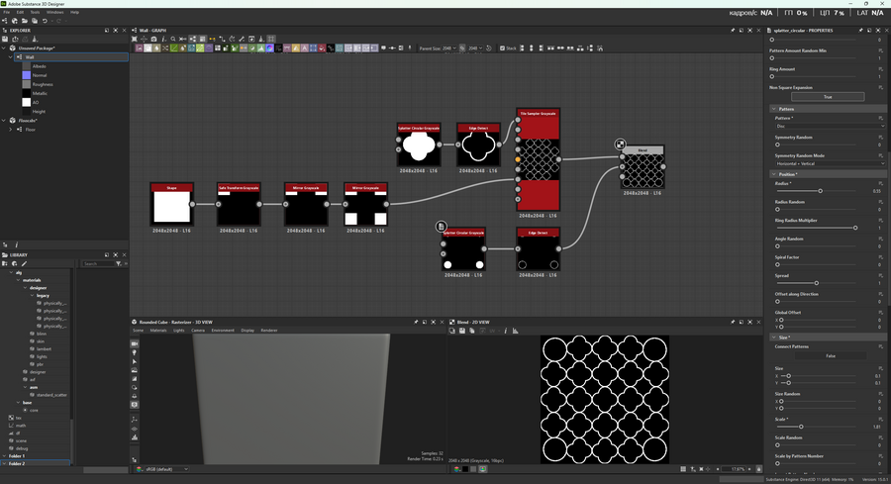Click the camera screenshot icon in graph toolbar

153,39
